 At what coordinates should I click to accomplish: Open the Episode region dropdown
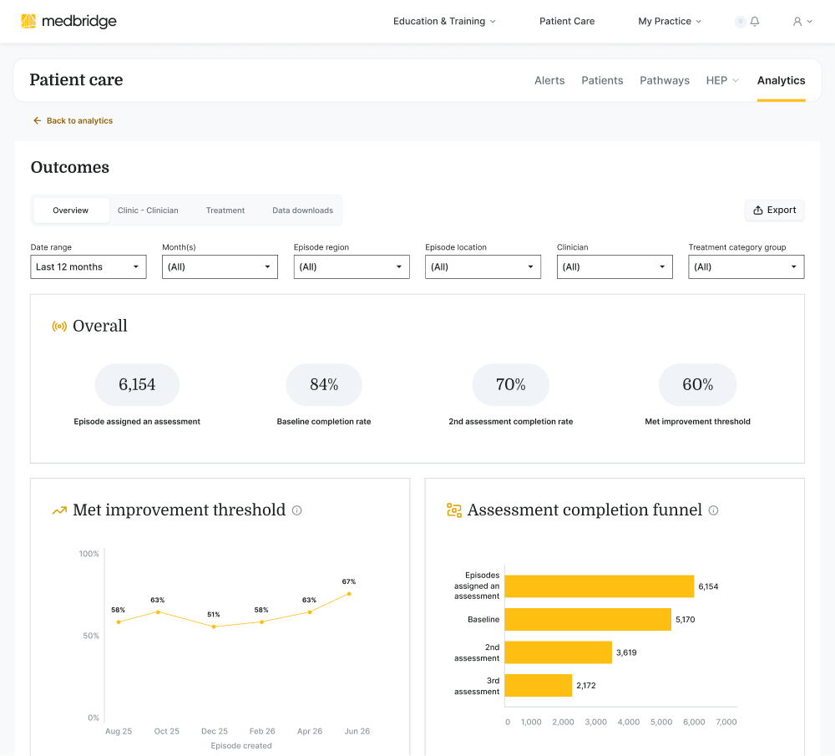pos(352,267)
